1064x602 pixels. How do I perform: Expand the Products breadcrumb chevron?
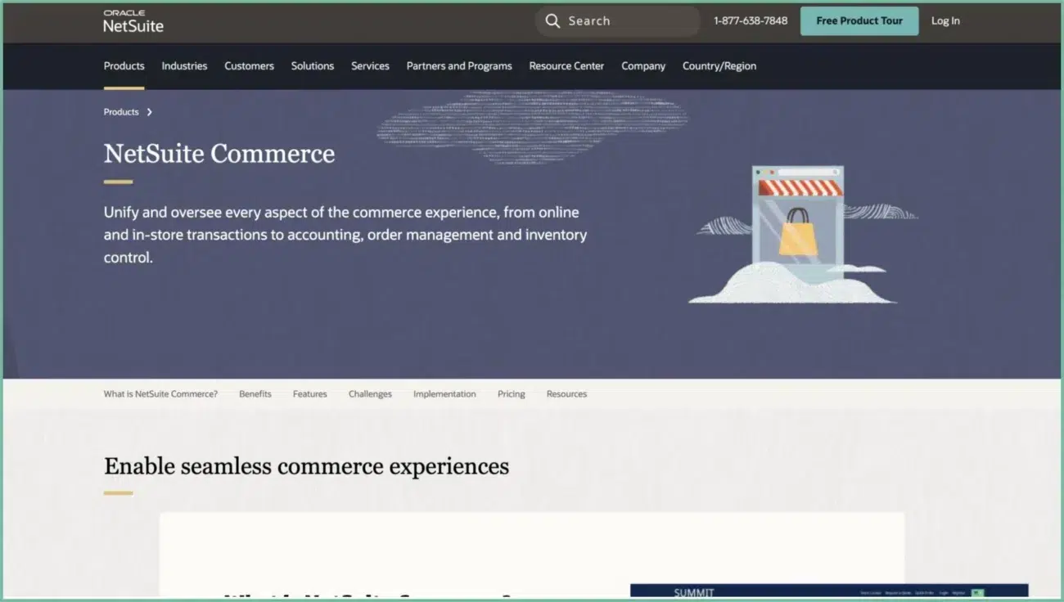click(x=150, y=112)
